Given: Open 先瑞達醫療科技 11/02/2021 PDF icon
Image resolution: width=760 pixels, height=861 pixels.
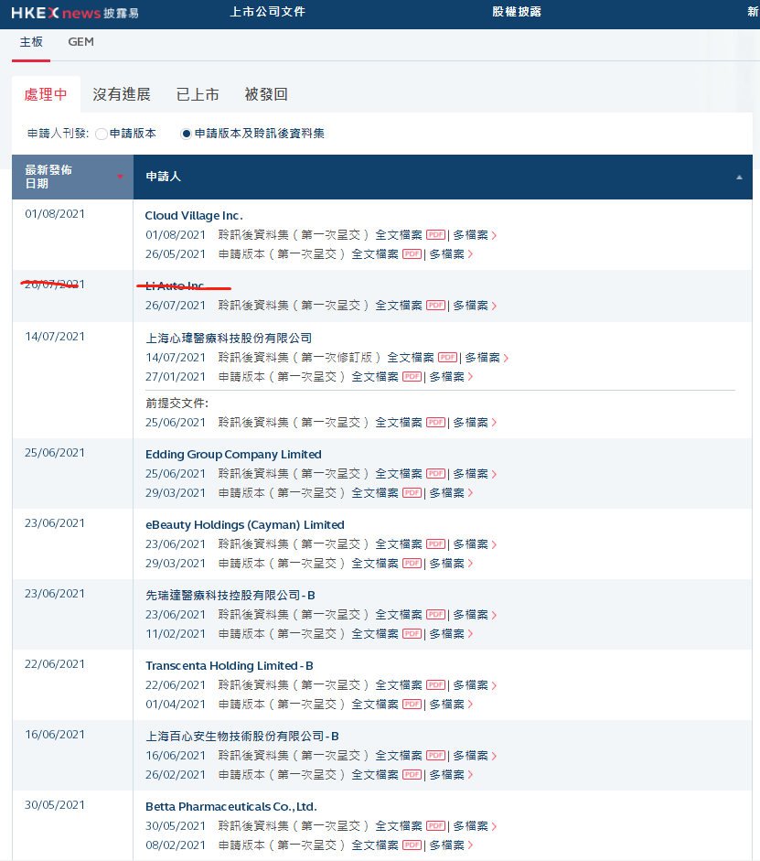Looking at the screenshot, I should tap(411, 634).
